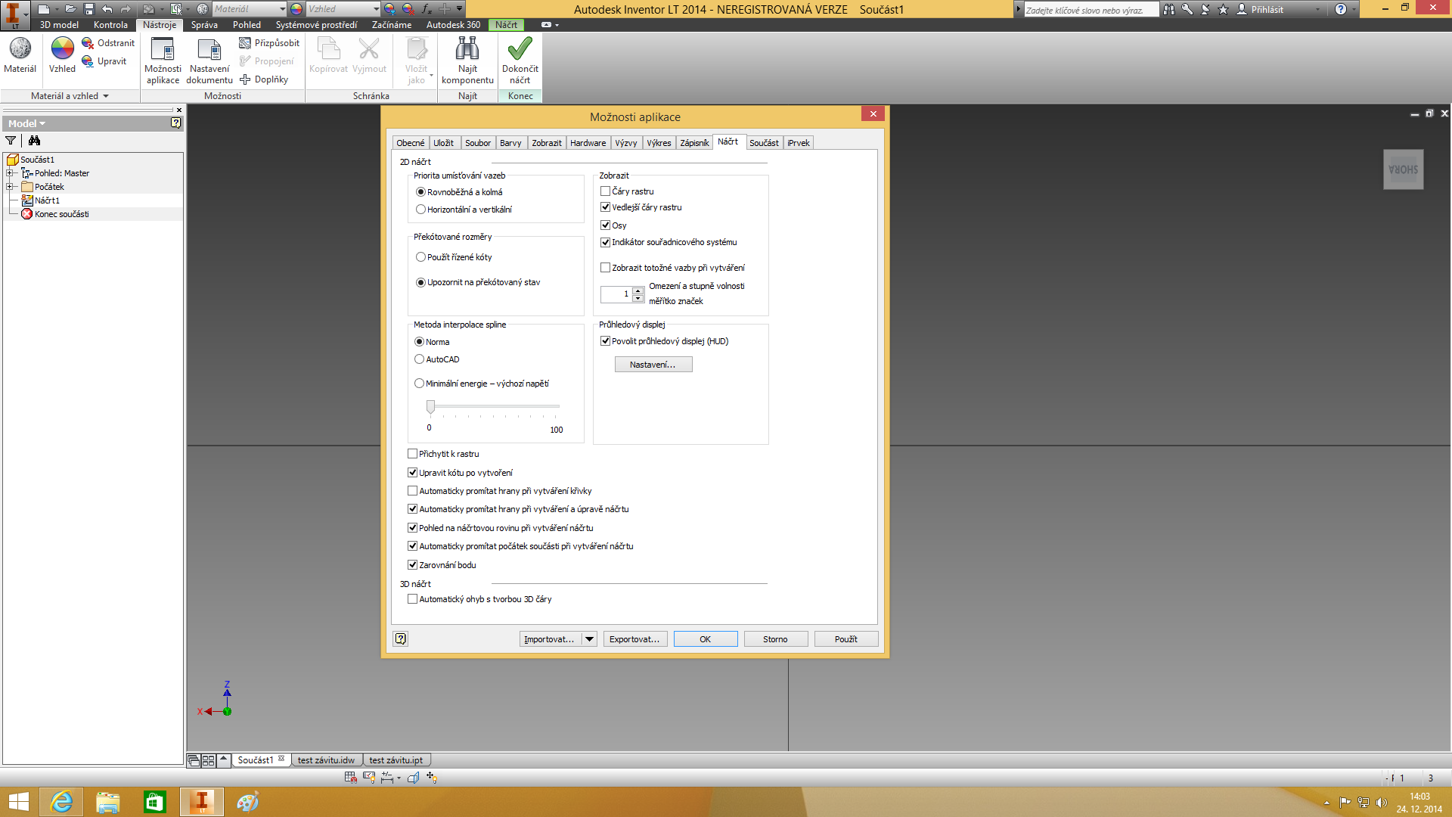The width and height of the screenshot is (1452, 817).
Task: Switch to Barvy tab in dialog
Action: (x=510, y=143)
